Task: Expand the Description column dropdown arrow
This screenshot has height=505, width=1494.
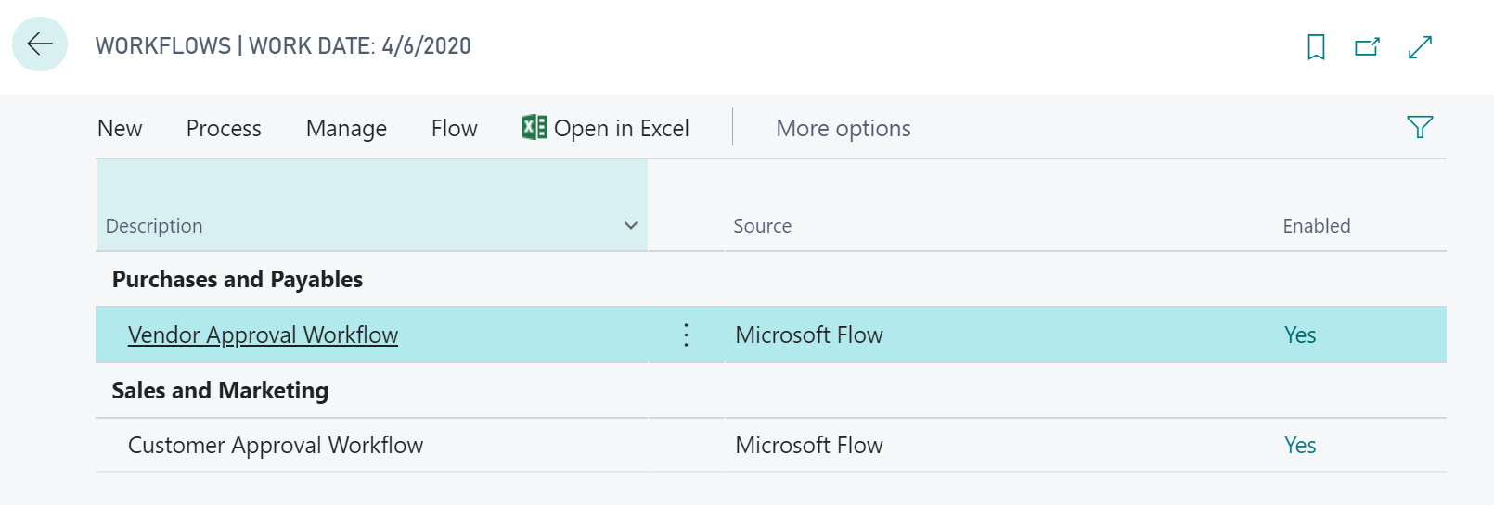Action: pos(631,225)
